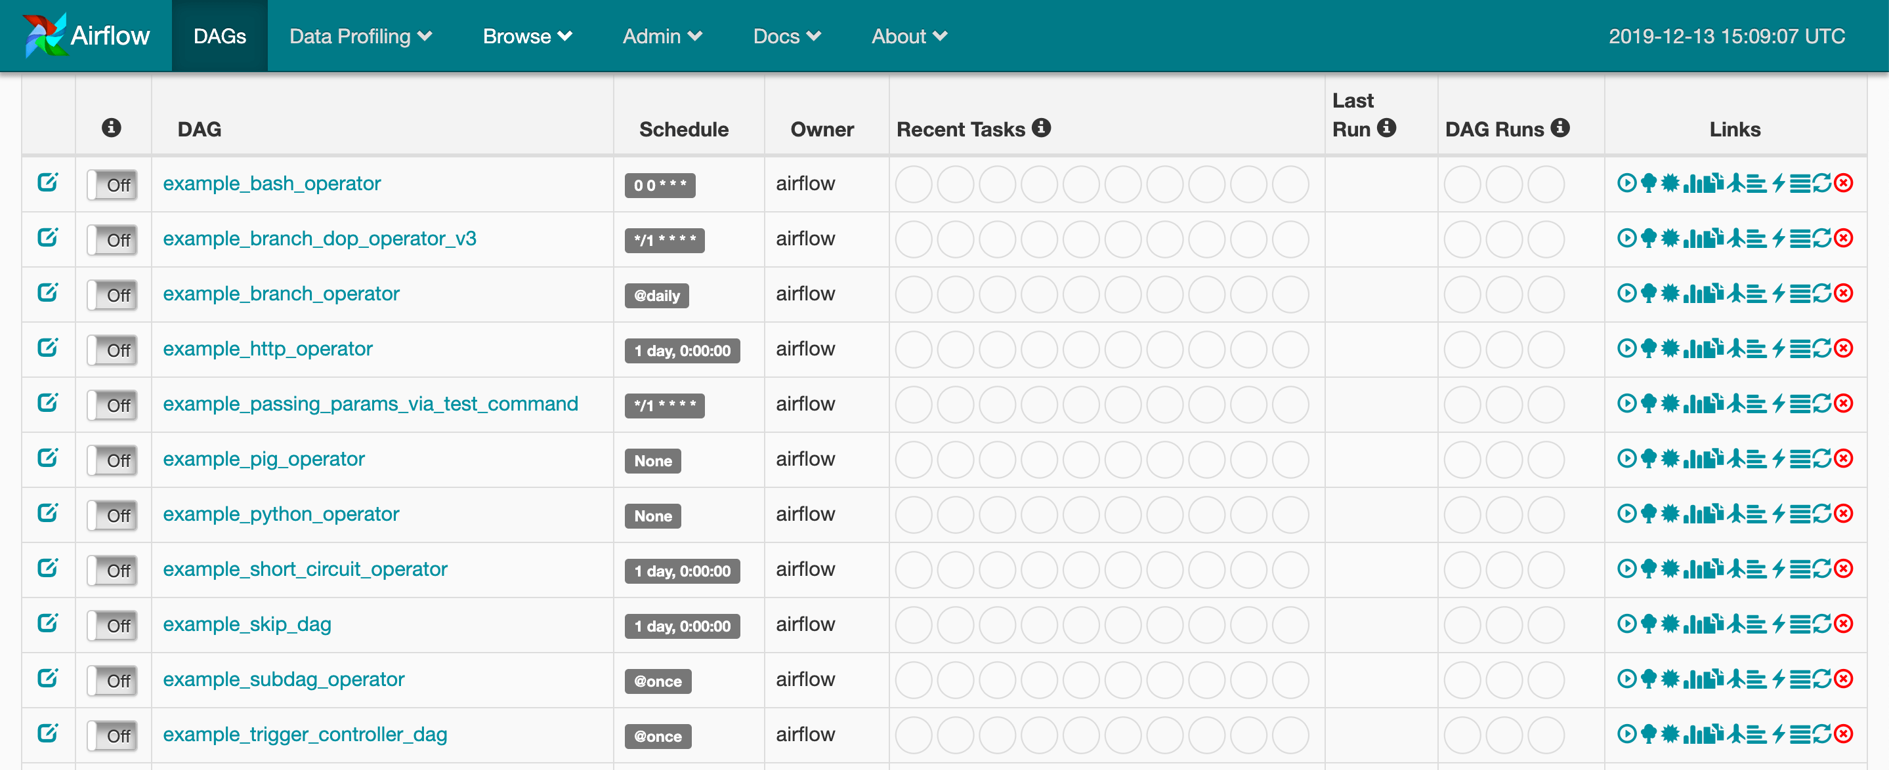Switch on the example_passing_params_via_test_command DAG

click(x=112, y=405)
